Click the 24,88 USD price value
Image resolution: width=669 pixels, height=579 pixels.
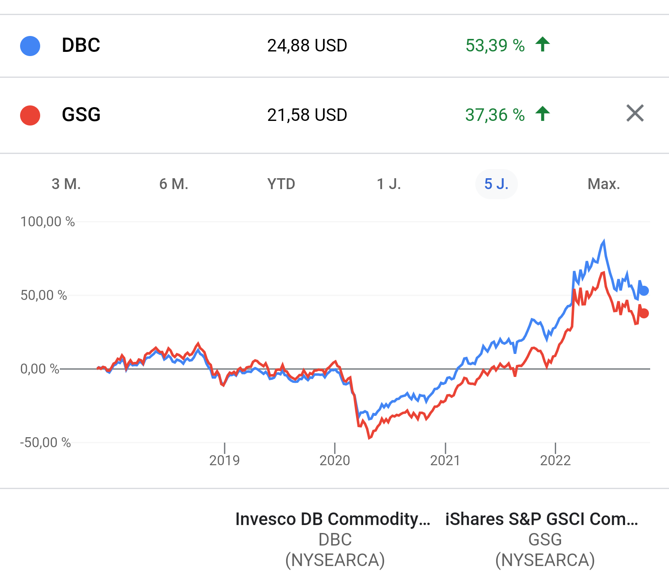pos(307,46)
